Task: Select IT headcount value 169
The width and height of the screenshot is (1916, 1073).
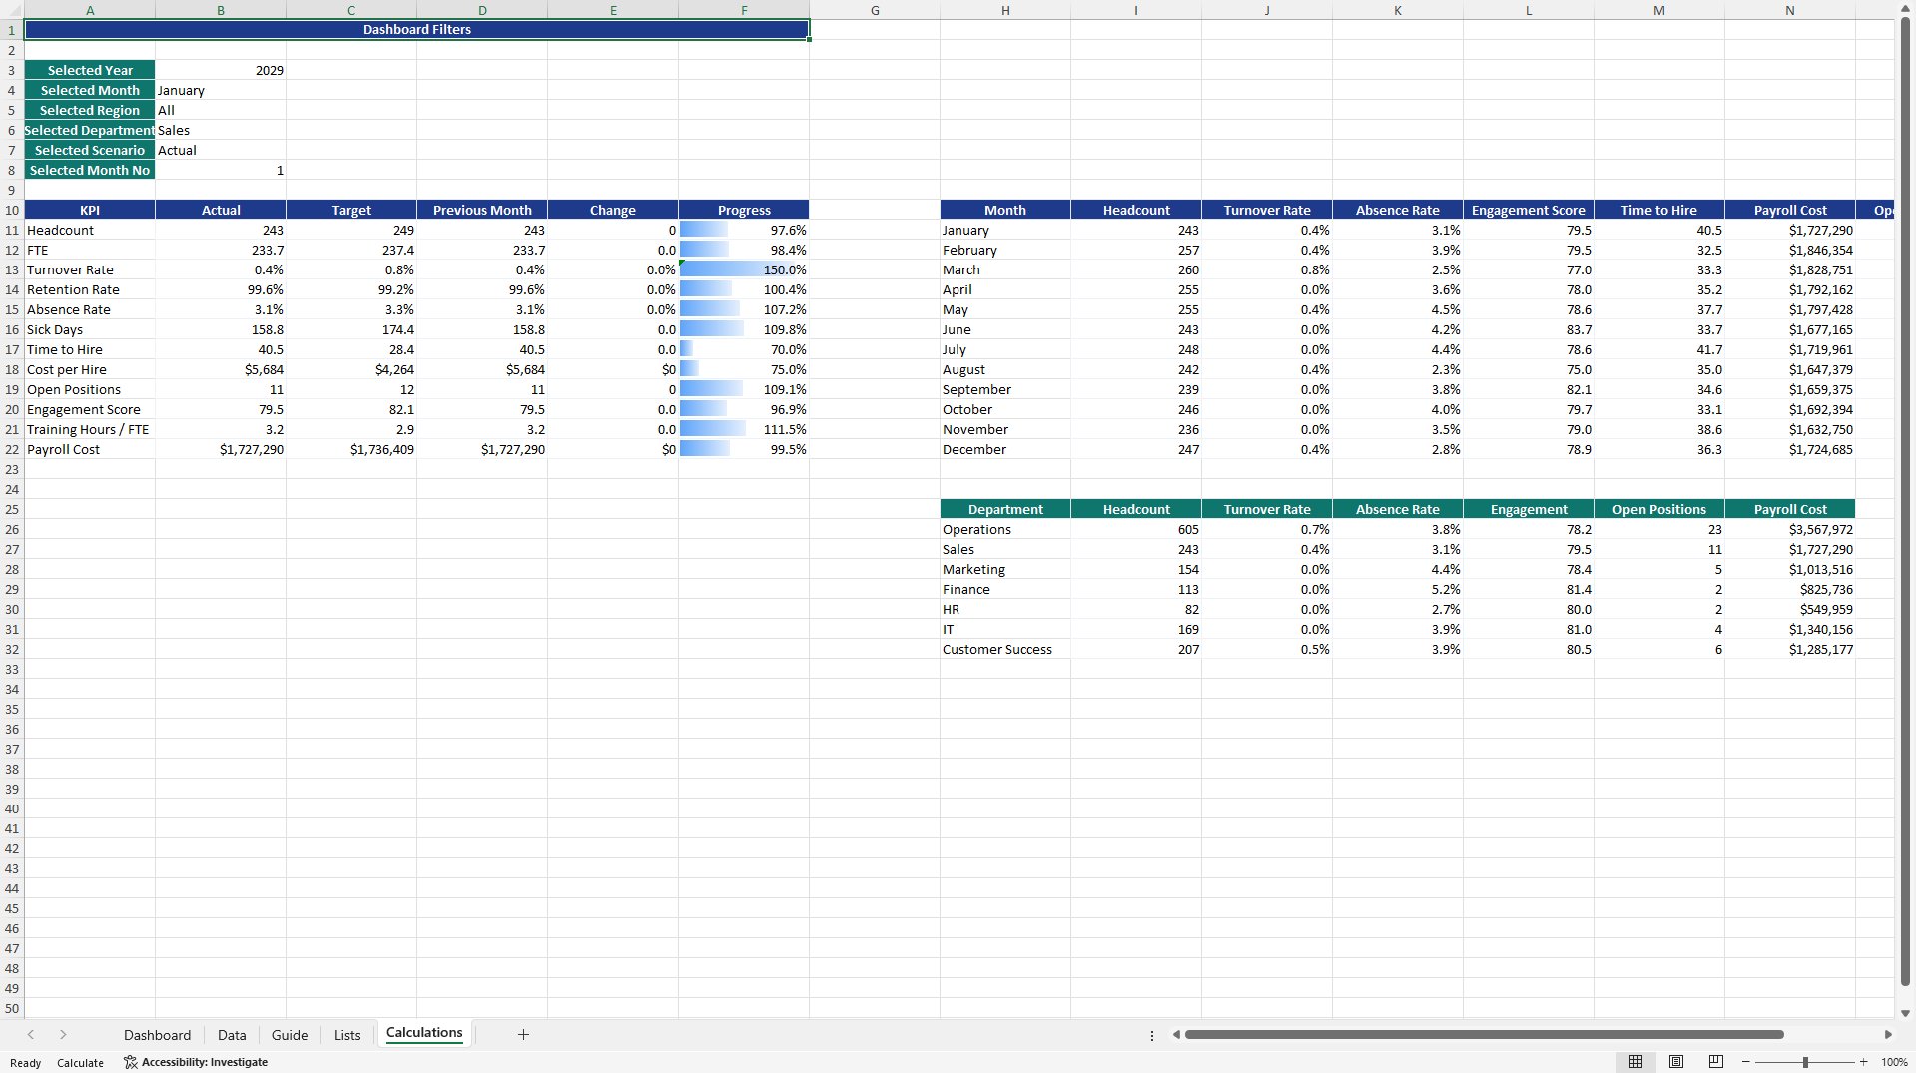Action: (1136, 629)
